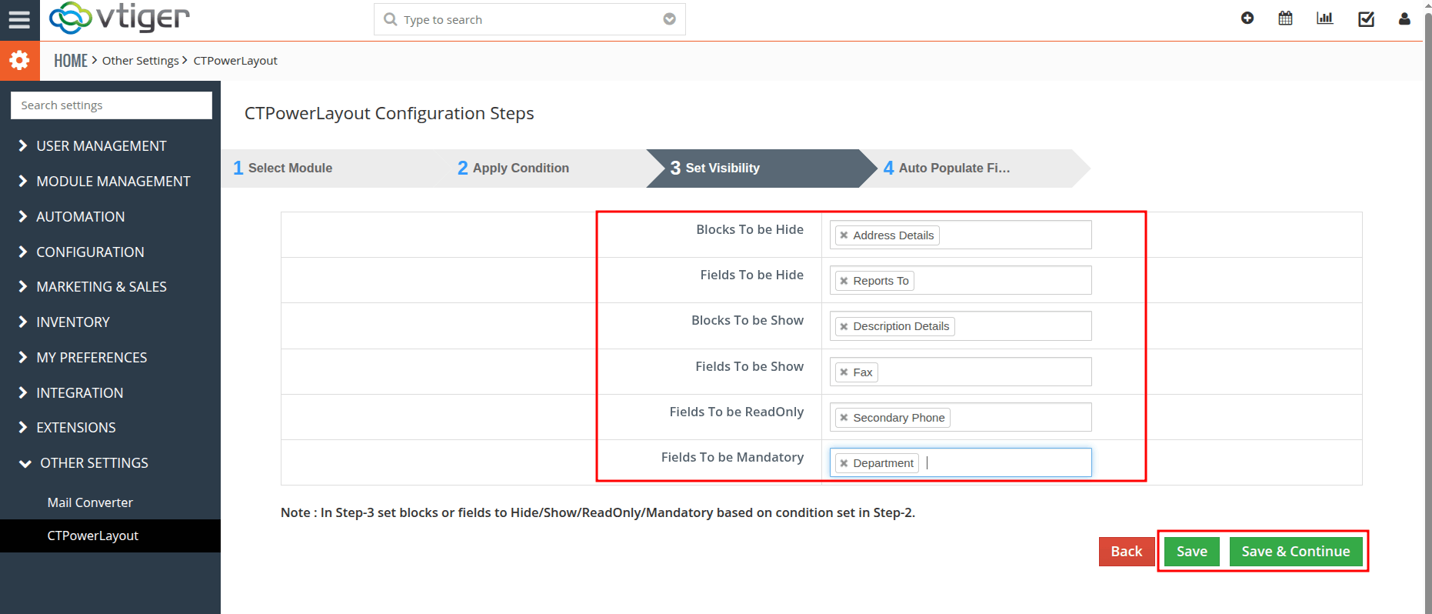Remove the Department tag
The image size is (1432, 614).
click(x=844, y=463)
